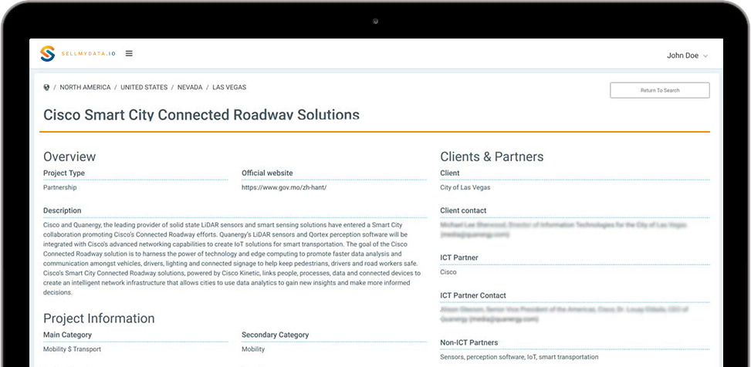The height and width of the screenshot is (367, 751).
Task: Go to Las Vegas breadcrumb
Action: click(229, 88)
